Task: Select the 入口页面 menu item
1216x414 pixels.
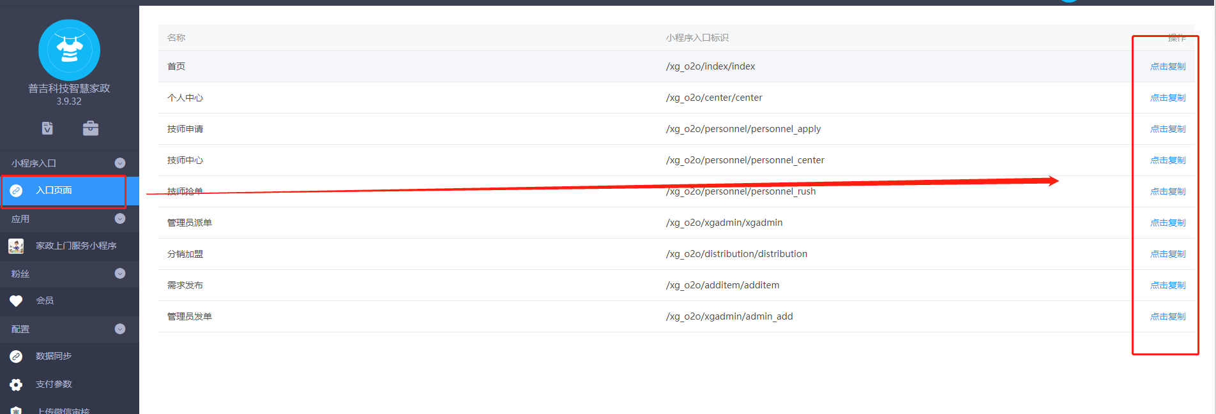Action: [70, 191]
